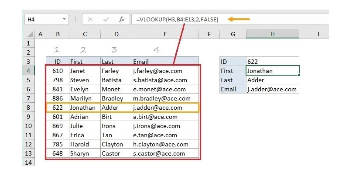Select column F header
Image resolution: width=349 pixels, height=177 pixels.
pyautogui.click(x=209, y=34)
